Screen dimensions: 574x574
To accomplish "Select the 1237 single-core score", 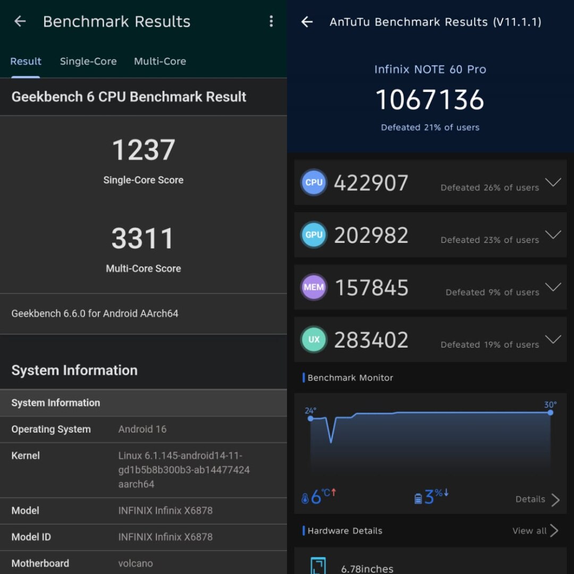I will coord(143,150).
